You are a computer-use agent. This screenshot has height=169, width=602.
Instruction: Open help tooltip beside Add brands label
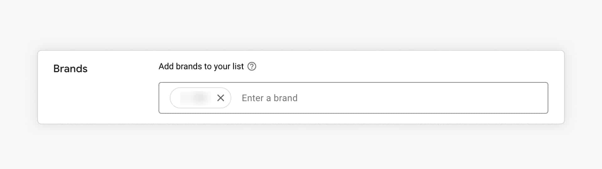252,66
